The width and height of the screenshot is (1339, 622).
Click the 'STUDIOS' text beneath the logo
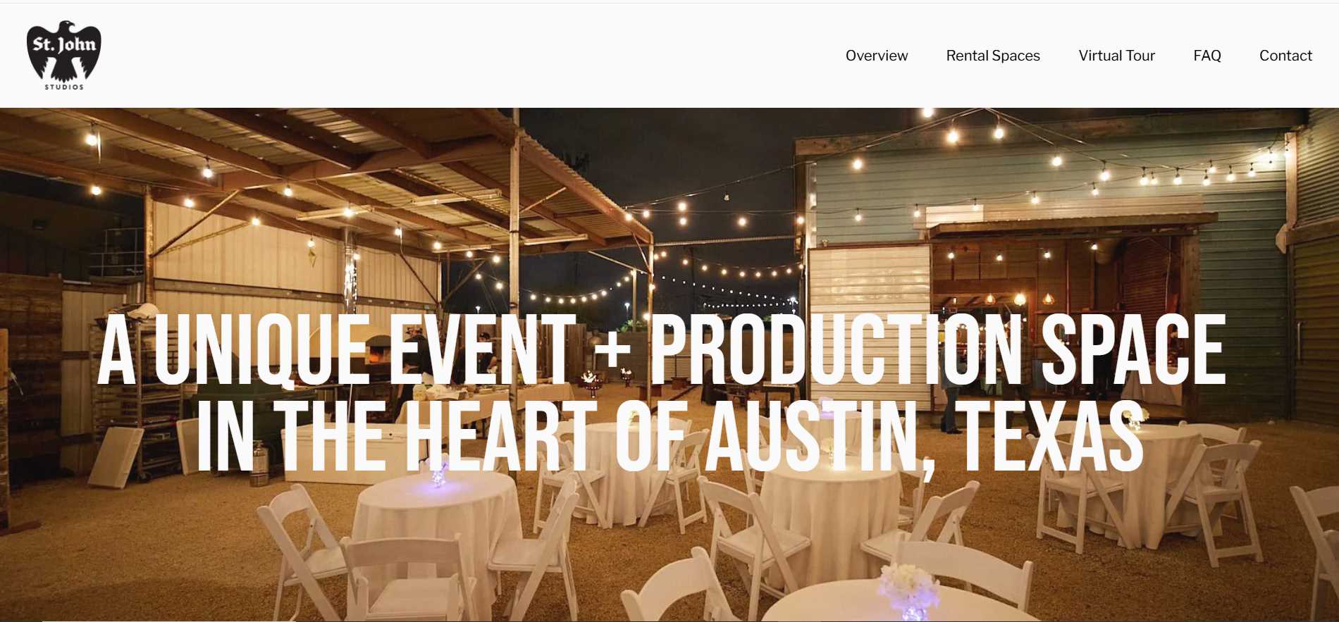[x=64, y=87]
